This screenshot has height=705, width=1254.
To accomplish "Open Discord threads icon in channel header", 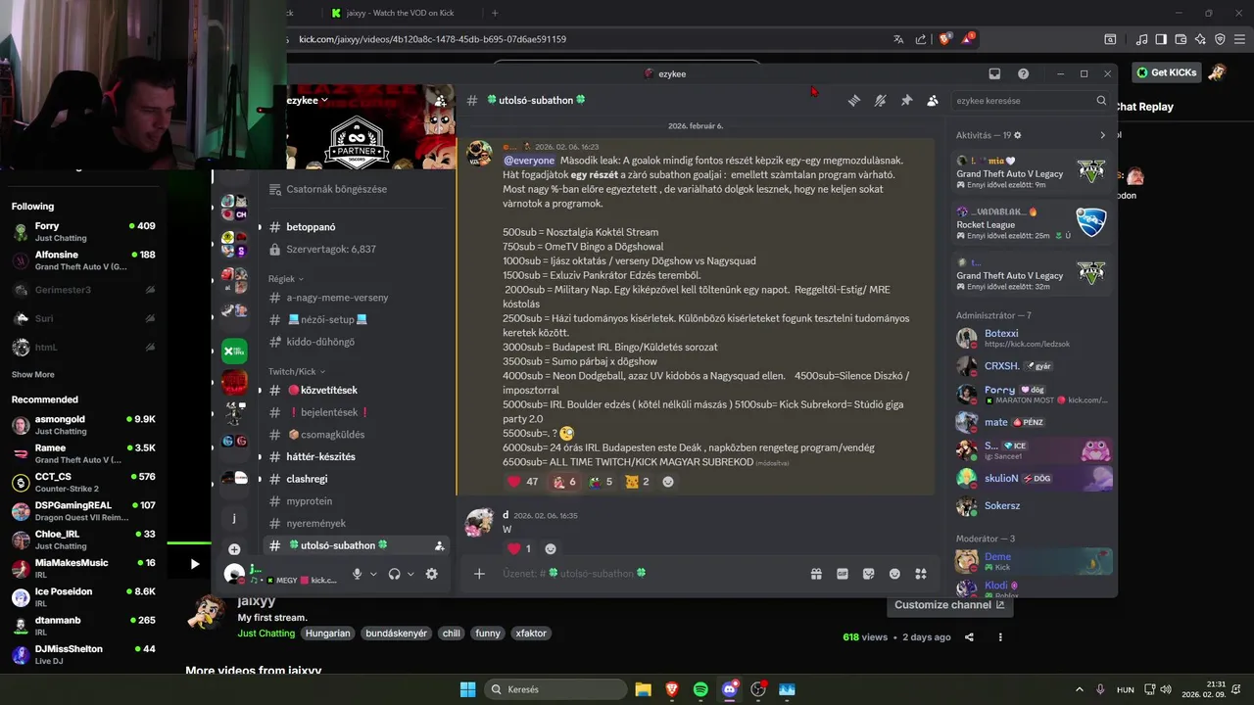I will pyautogui.click(x=854, y=100).
